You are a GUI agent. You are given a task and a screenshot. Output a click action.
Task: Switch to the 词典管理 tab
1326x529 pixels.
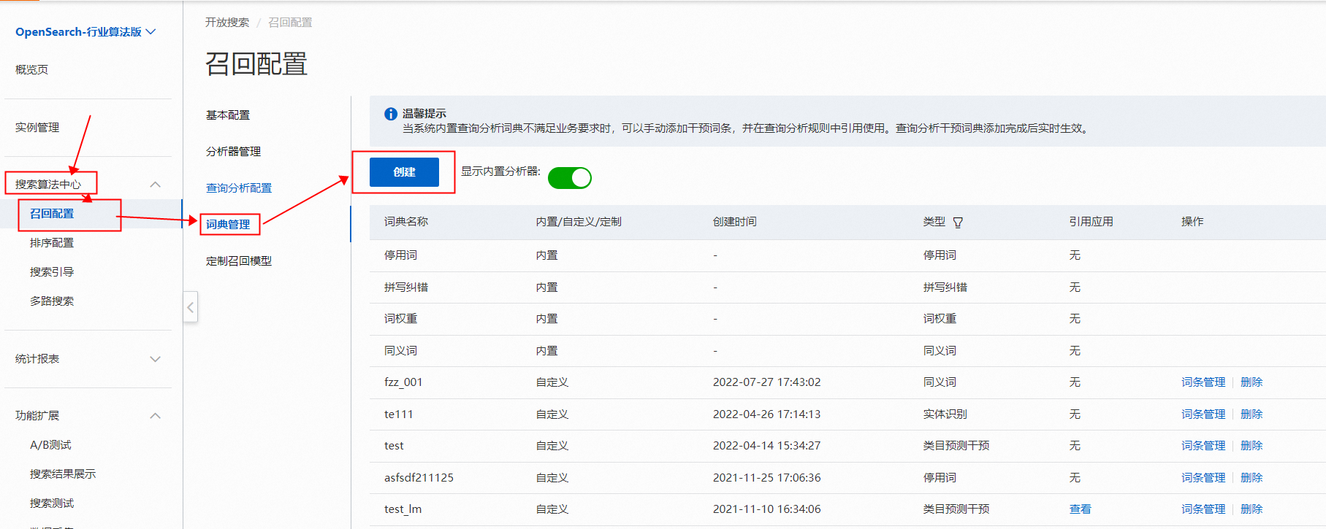[228, 225]
